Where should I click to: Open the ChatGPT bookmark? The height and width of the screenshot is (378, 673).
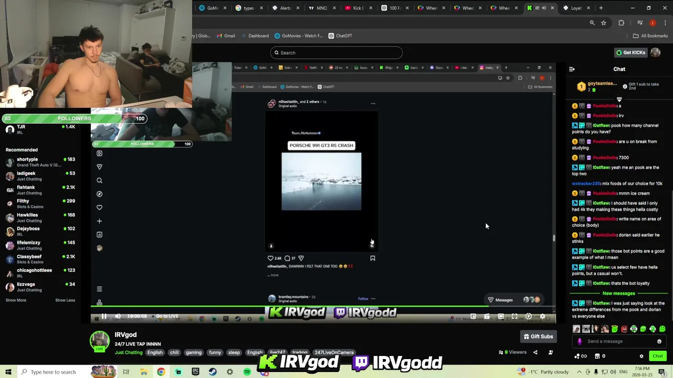coord(340,36)
